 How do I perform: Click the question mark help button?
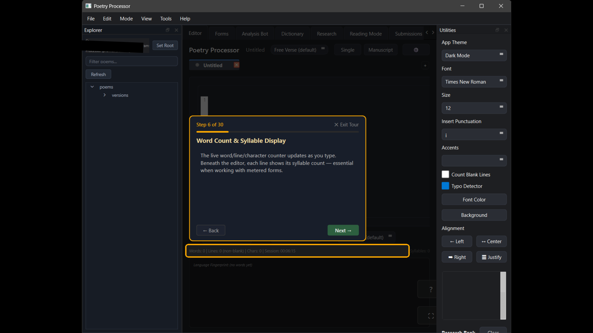431,289
